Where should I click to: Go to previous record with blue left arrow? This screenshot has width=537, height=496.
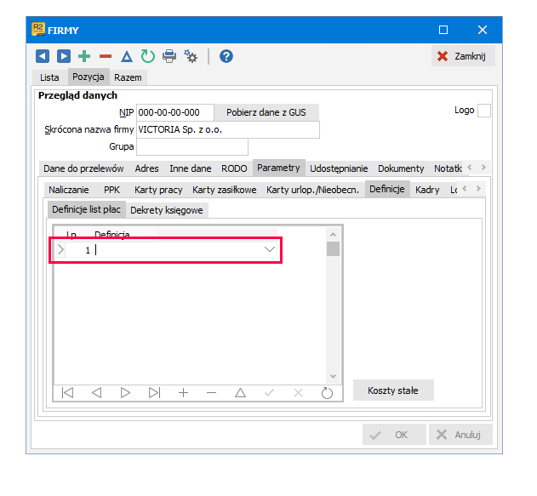pyautogui.click(x=43, y=56)
